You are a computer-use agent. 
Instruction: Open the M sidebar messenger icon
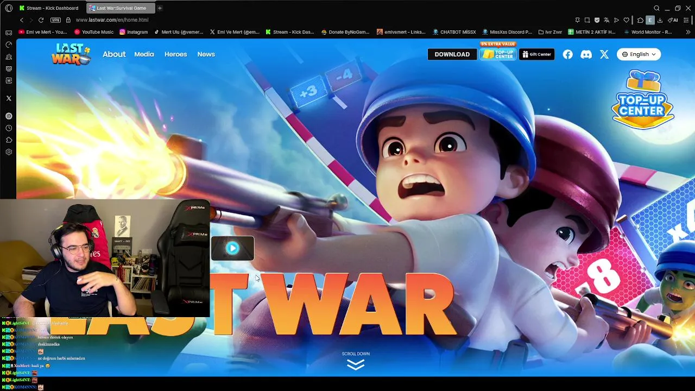9,80
